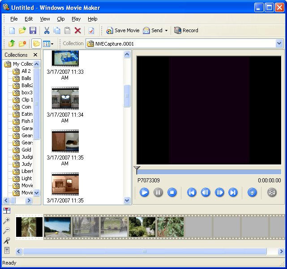Screen dimensions: 287x269
Task: Toggle the storyboard/timeline view icon
Action: coord(7,210)
